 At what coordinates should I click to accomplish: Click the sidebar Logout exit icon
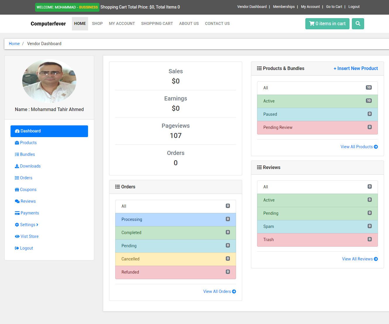pos(17,248)
